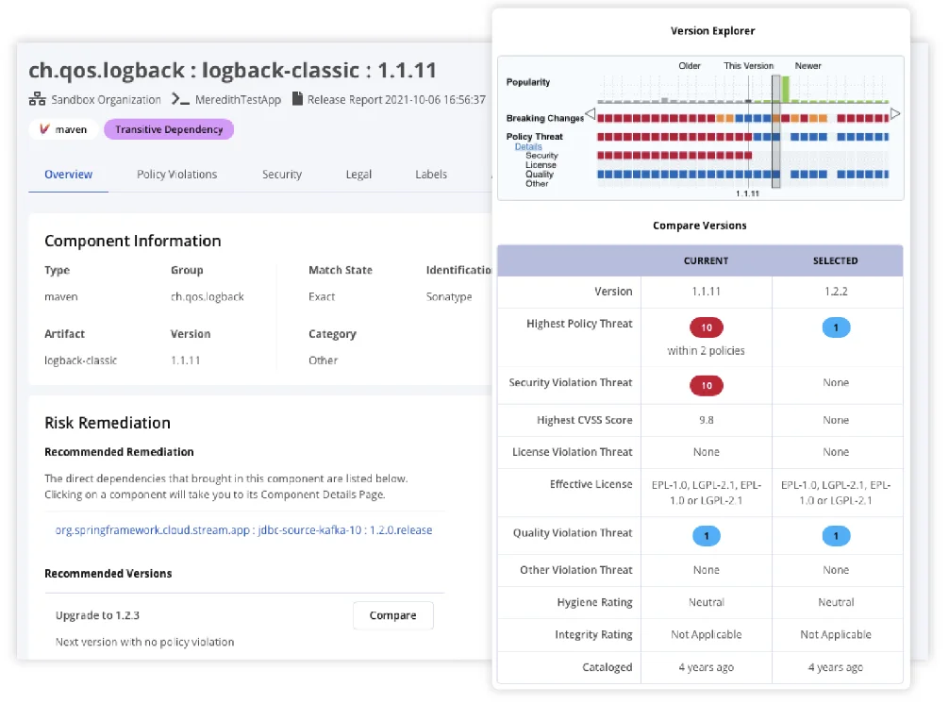
Task: Click the red 10 badge for Highest Policy Threat
Action: point(707,327)
